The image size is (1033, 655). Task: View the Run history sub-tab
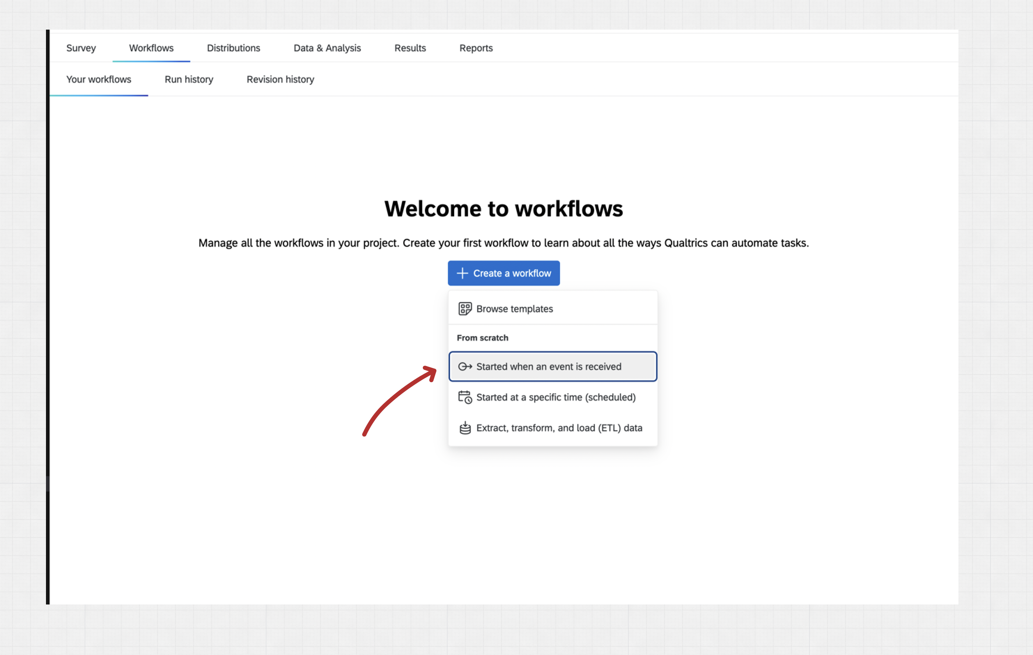coord(189,79)
